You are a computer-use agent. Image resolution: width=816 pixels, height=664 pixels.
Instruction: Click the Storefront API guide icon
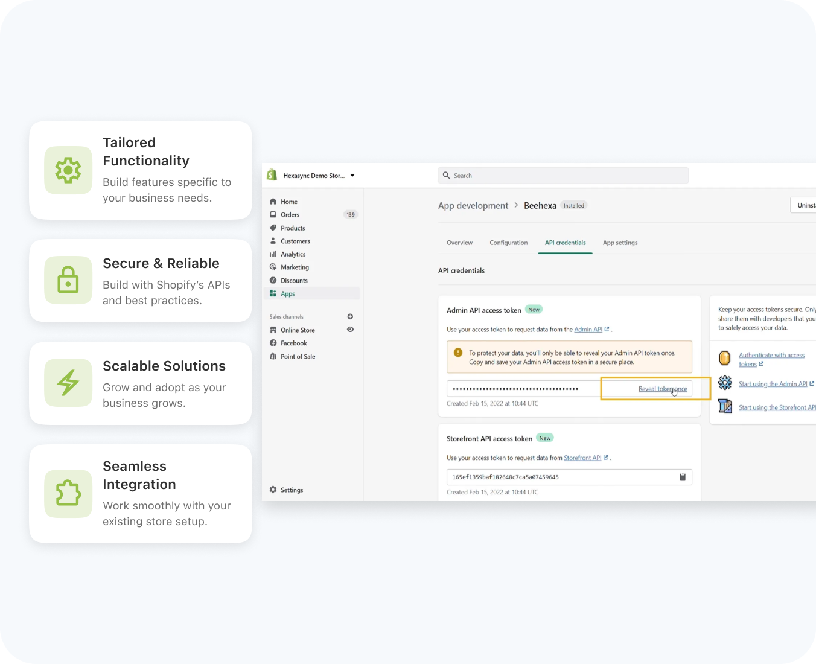pyautogui.click(x=725, y=406)
